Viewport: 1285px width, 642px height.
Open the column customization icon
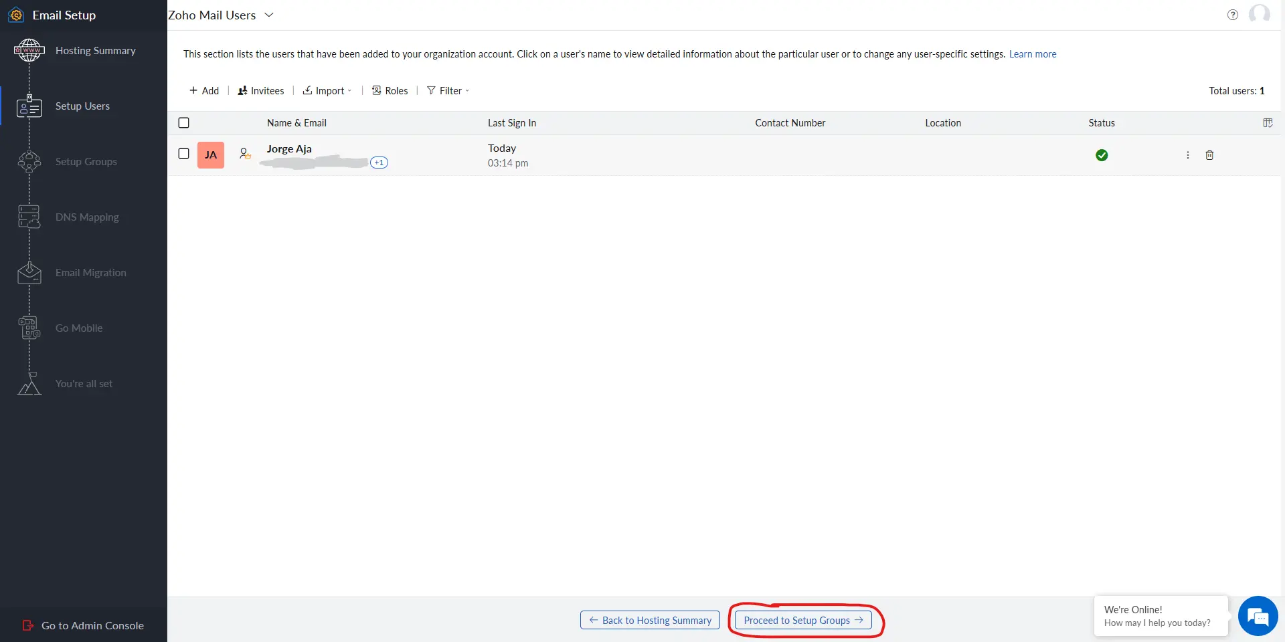point(1268,123)
